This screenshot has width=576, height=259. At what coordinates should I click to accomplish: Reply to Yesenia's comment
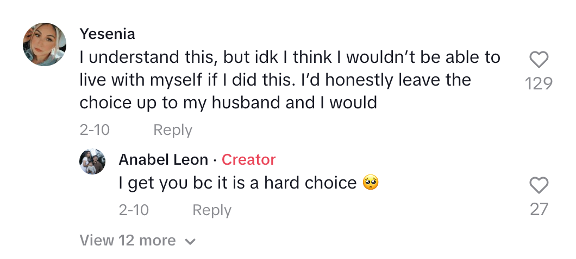[x=173, y=130]
